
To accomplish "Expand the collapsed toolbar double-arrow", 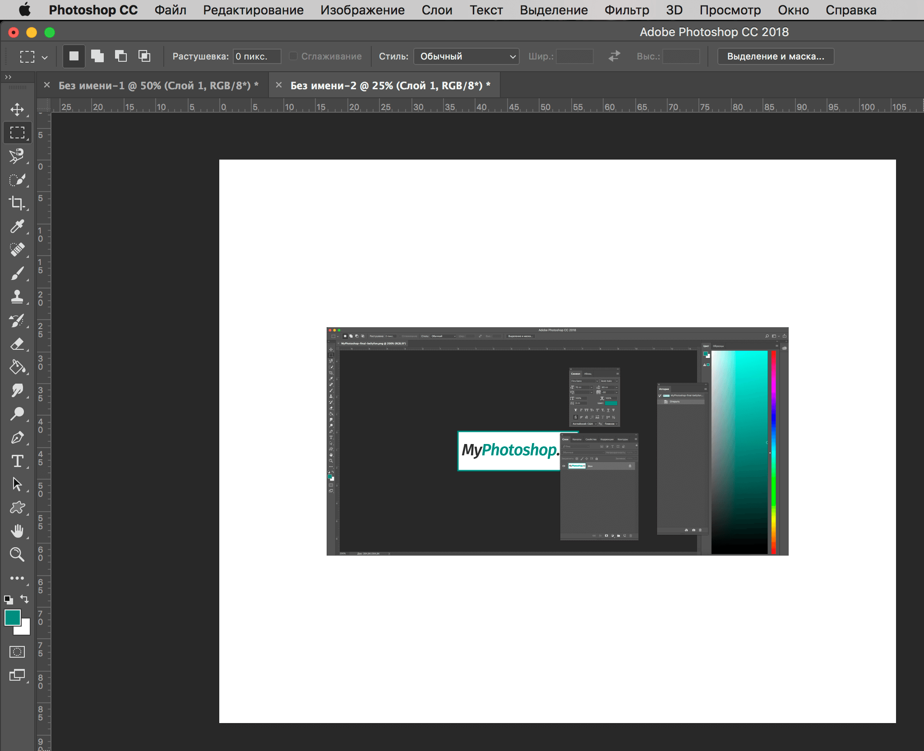I will pyautogui.click(x=8, y=77).
